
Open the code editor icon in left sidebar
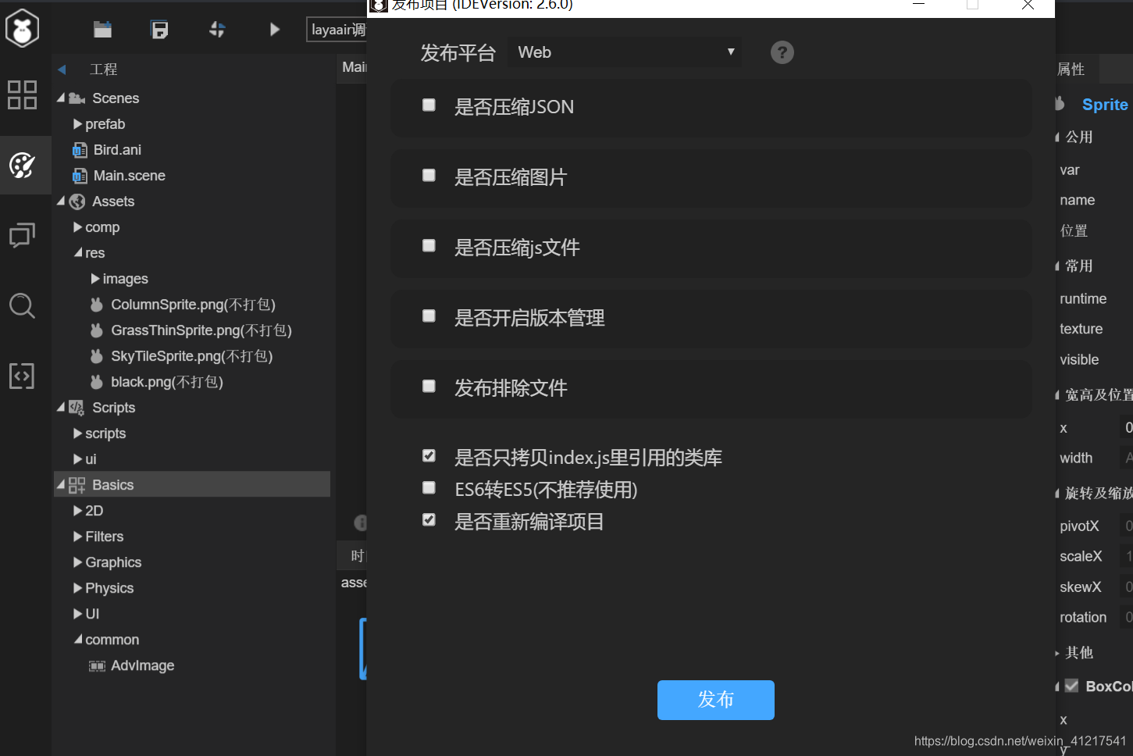click(x=23, y=376)
